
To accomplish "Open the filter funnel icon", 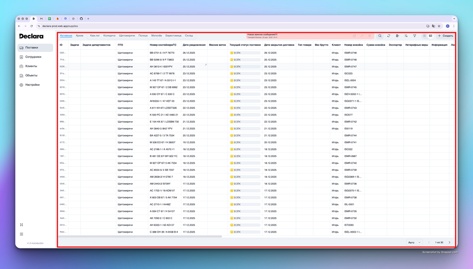I will (x=414, y=36).
